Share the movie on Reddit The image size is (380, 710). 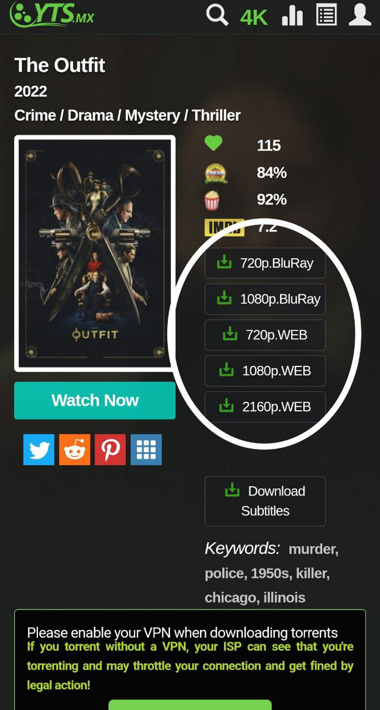pos(74,449)
